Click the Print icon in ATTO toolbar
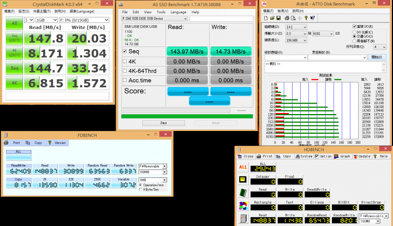The image size is (393, 226). point(287,18)
